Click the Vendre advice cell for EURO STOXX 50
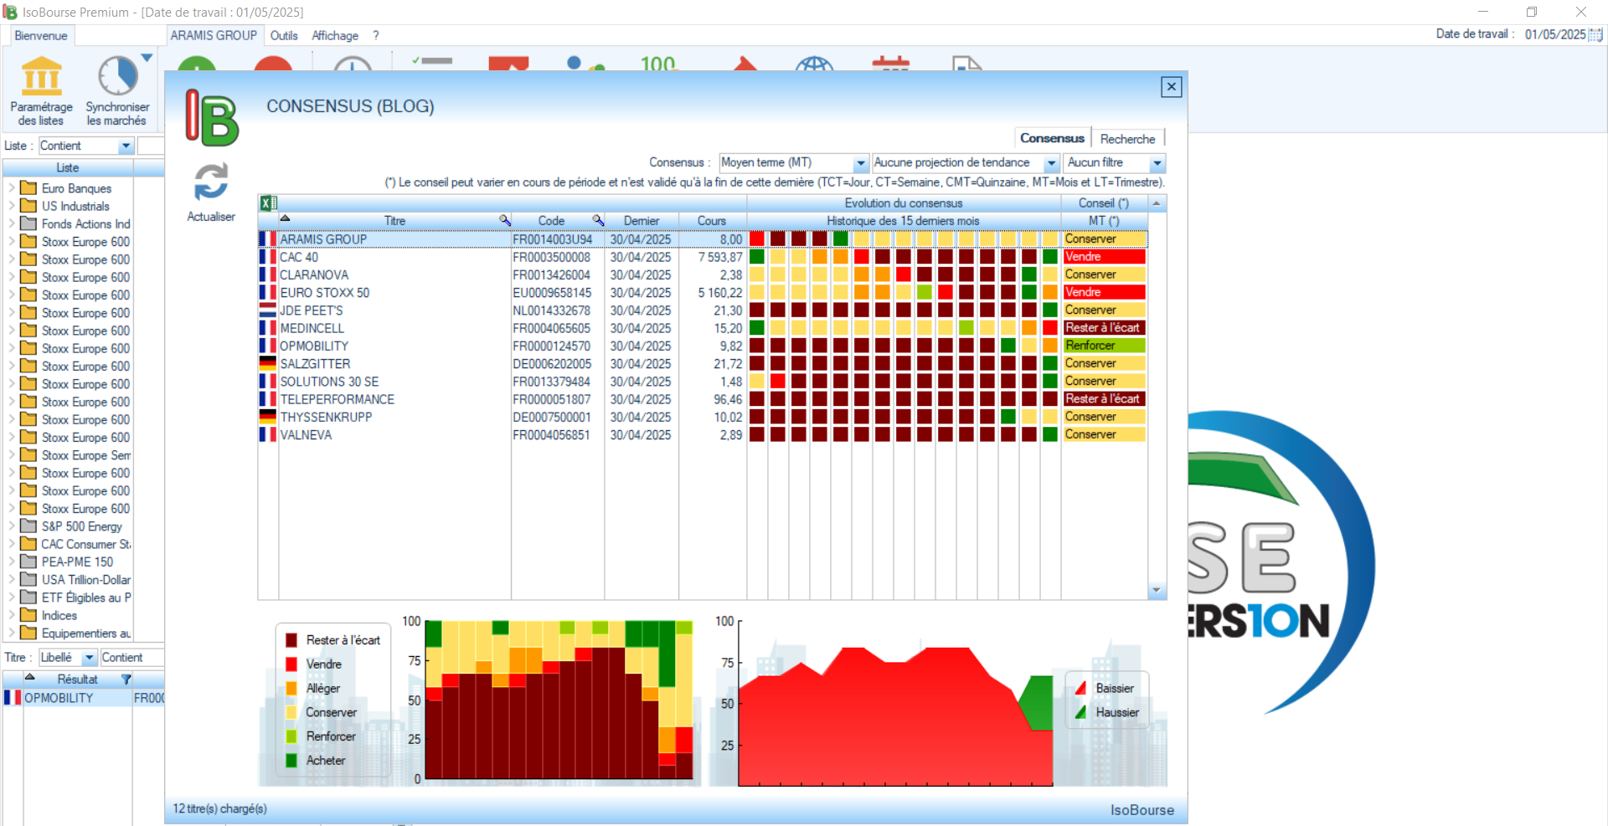This screenshot has height=826, width=1608. pos(1104,292)
